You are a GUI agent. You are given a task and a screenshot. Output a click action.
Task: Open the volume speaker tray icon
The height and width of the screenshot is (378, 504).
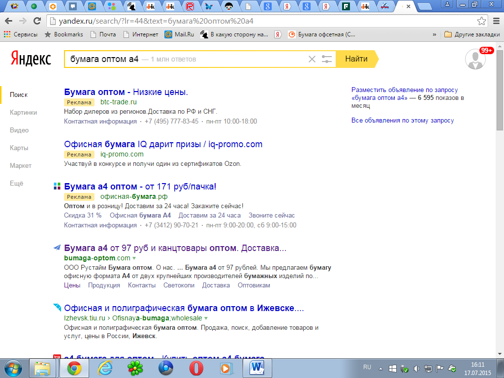click(x=416, y=369)
